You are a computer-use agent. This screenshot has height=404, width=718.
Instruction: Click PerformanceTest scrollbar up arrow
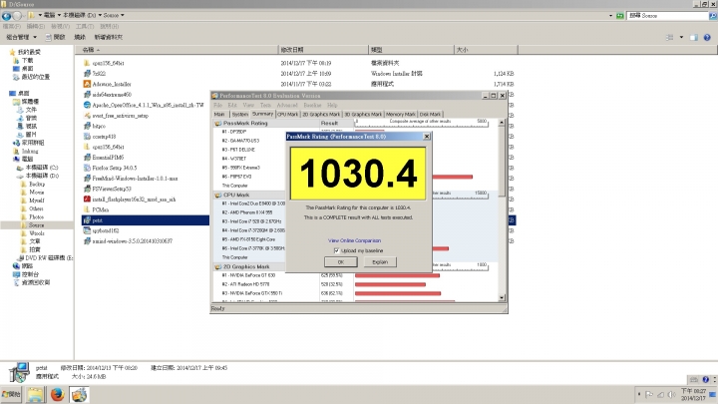502,123
